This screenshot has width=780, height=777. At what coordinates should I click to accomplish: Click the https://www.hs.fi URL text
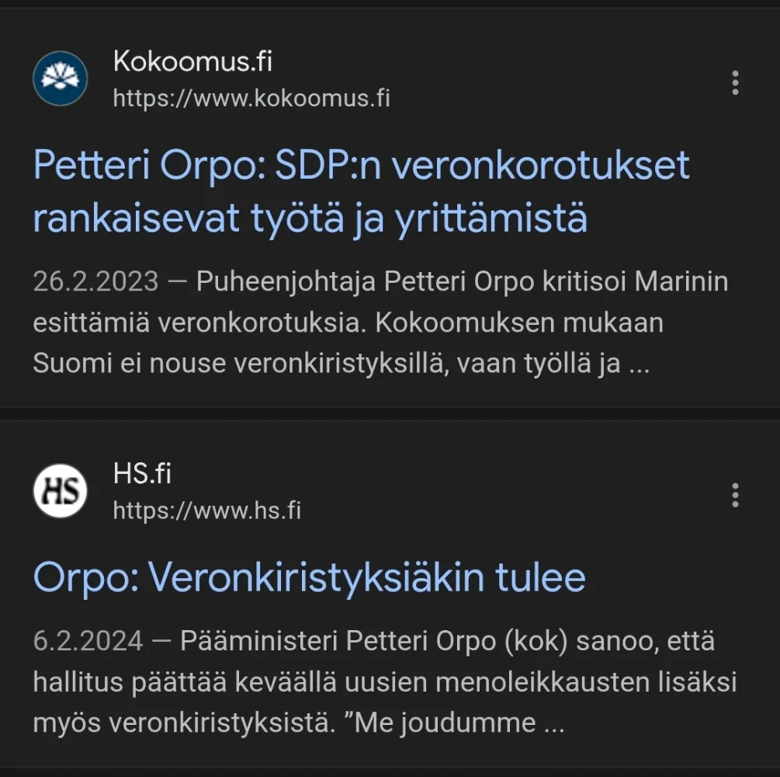(x=207, y=510)
